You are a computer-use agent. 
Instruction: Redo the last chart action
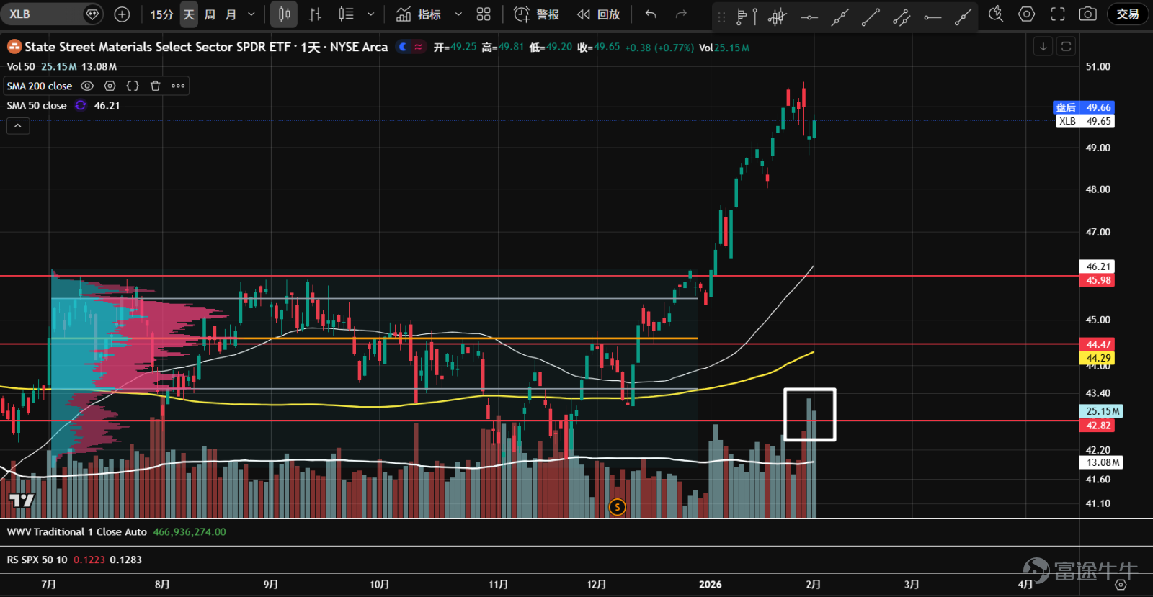click(681, 14)
